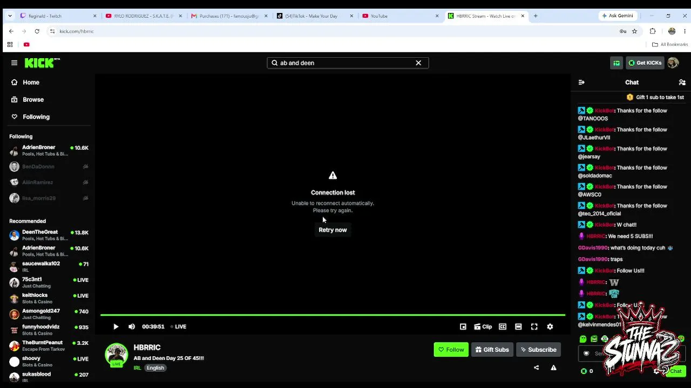Open 75c3nt1 recommended channel

click(49, 282)
